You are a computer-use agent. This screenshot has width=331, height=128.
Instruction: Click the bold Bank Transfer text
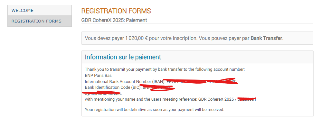266,38
